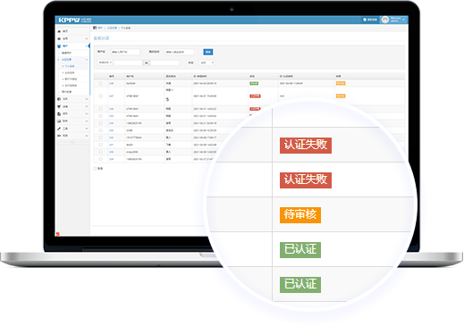Image resolution: width=464 pixels, height=326 pixels.
Task: Click the blue search button
Action: [208, 52]
